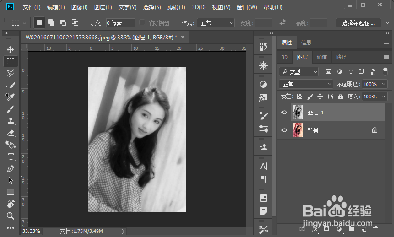Open the Navigator wheel panel icon

(x=263, y=65)
